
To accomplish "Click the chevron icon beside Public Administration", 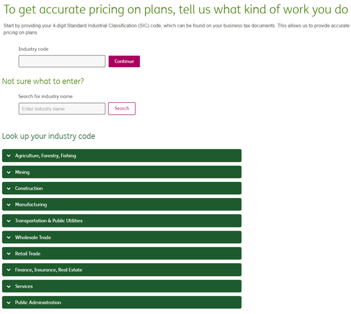I will (x=9, y=302).
